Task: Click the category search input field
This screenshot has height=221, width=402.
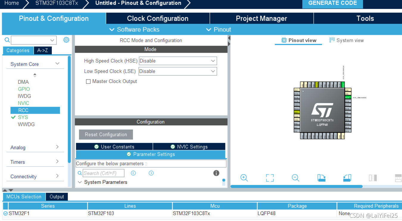Action: tap(30, 40)
